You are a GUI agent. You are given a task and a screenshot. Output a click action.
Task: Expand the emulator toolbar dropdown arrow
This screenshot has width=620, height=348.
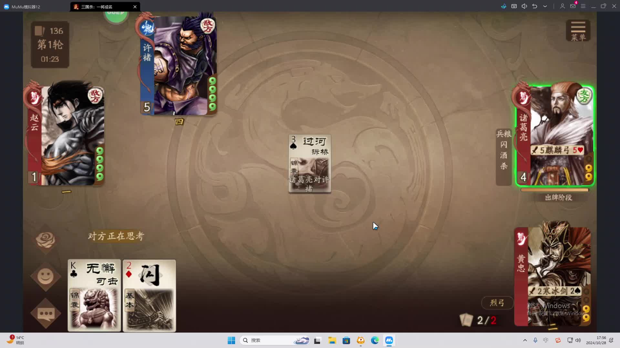[x=545, y=6]
